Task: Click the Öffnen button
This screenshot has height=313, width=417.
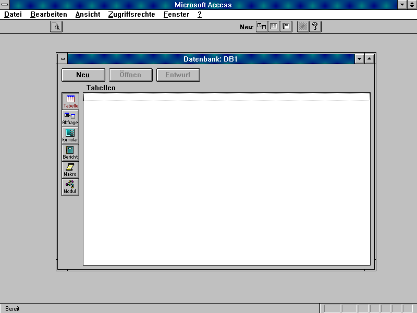Action: (x=131, y=75)
